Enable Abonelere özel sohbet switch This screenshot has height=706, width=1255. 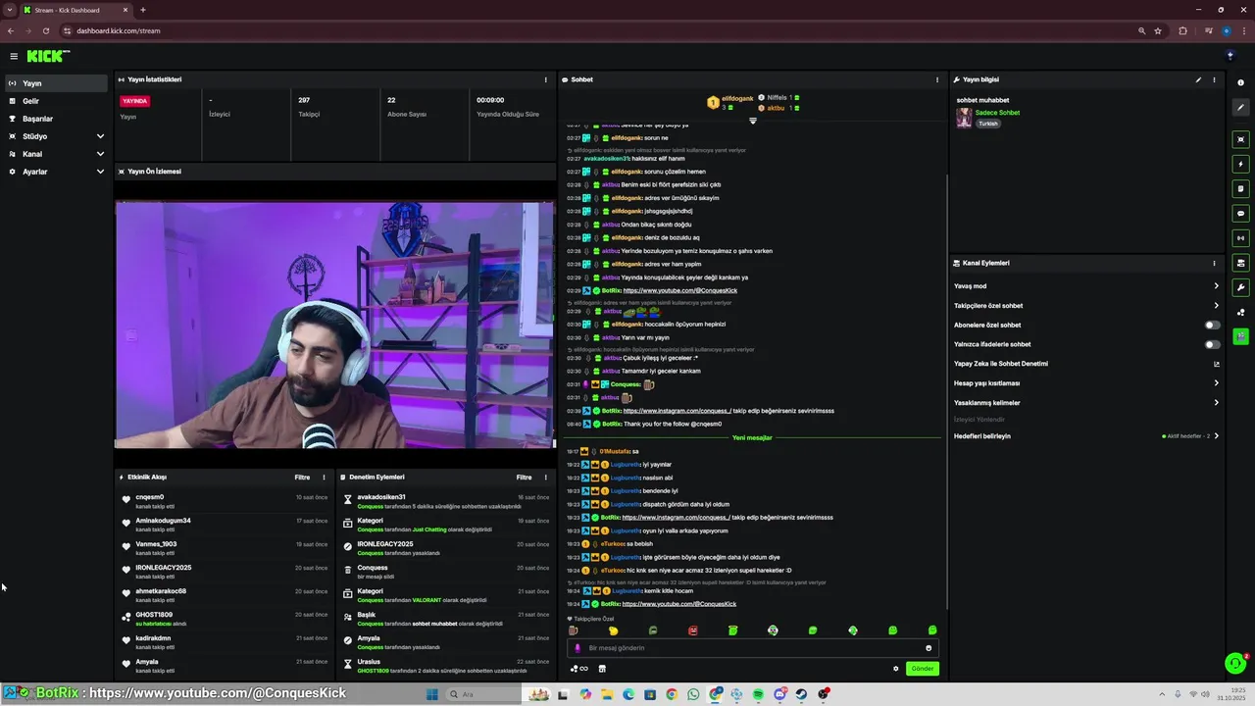(x=1213, y=325)
